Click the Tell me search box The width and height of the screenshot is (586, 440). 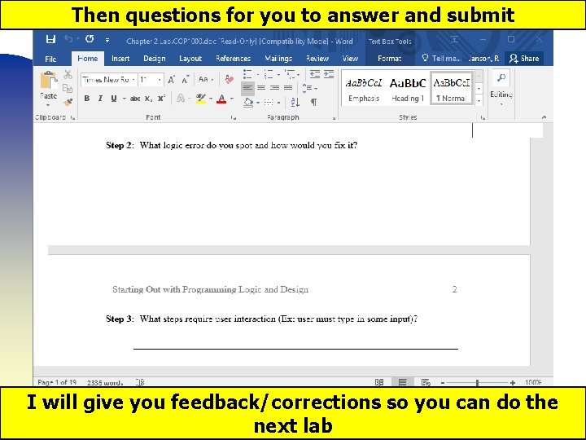pyautogui.click(x=441, y=59)
